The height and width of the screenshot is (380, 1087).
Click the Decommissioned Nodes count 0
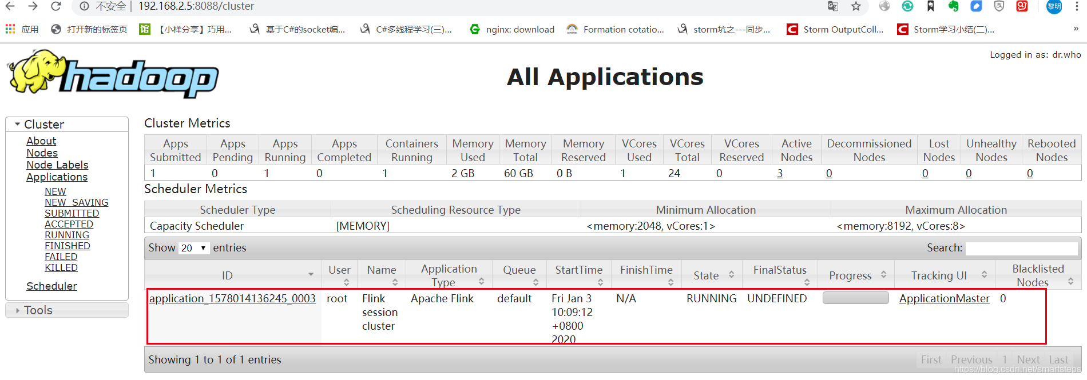coord(829,173)
